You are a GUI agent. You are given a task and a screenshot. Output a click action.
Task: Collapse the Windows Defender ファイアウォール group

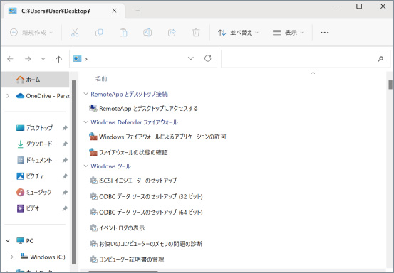[x=85, y=122]
